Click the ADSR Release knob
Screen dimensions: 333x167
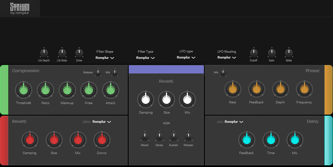point(189,137)
